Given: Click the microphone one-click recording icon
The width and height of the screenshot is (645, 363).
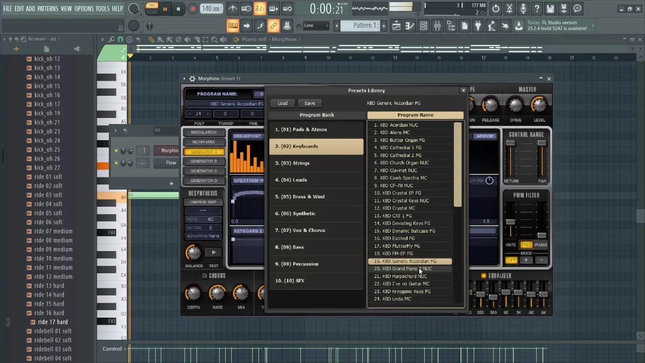Looking at the screenshot, I should pos(523,9).
